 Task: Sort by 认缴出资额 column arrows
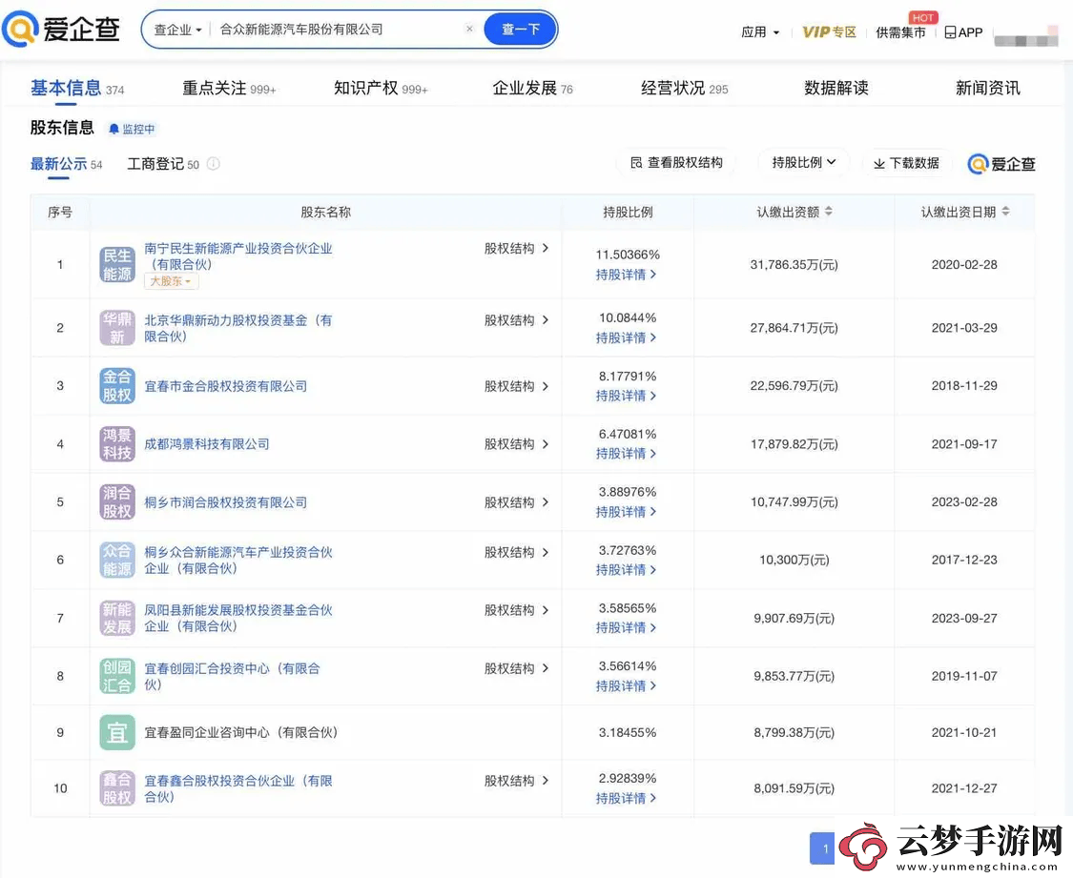829,212
